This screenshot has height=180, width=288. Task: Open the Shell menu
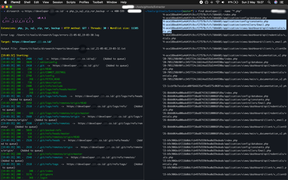(27, 2)
